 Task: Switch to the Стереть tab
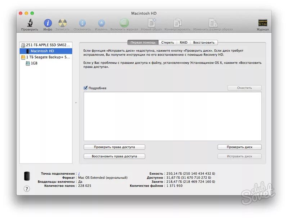[167, 42]
